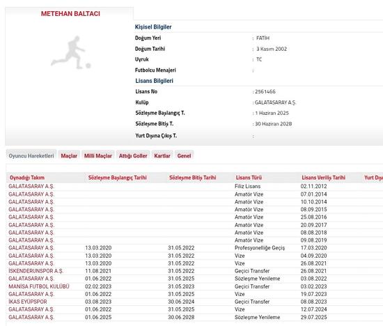Click GALATASARAY A.Ş. in Profesyonelliğe Geçiş row
Screen dimensions: 383x326
click(x=31, y=248)
